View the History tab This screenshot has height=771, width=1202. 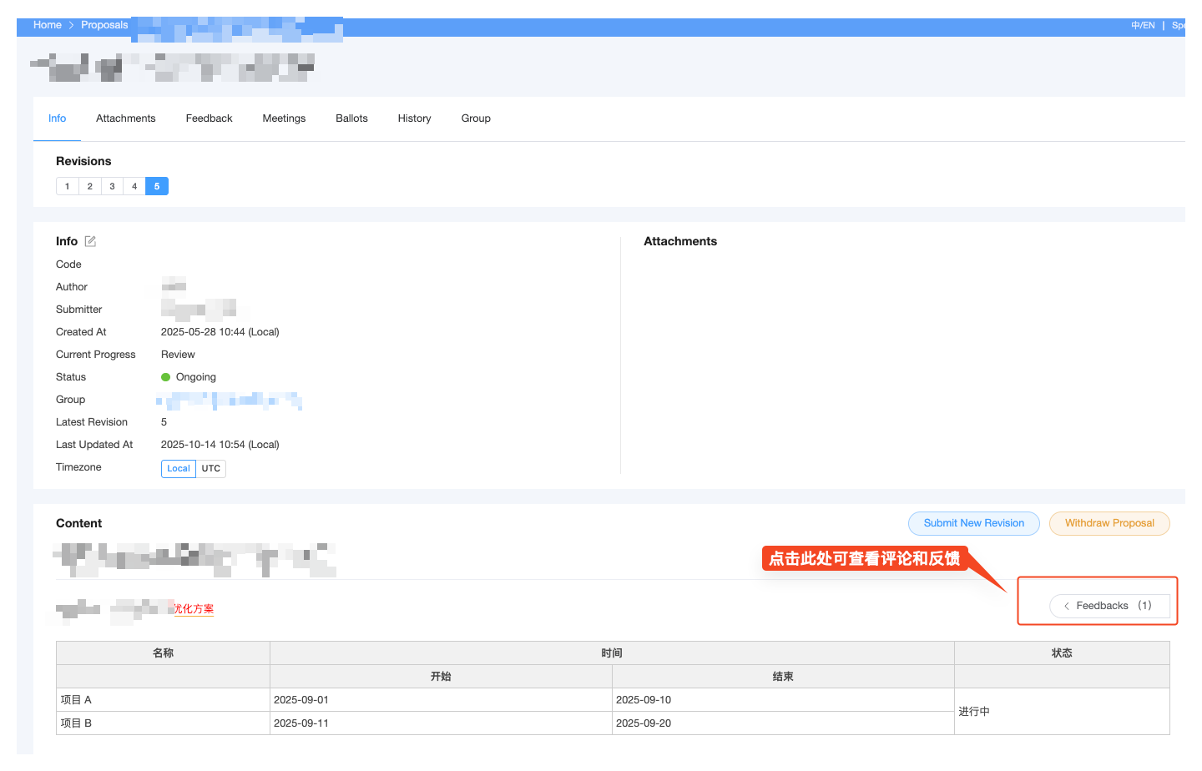point(414,118)
